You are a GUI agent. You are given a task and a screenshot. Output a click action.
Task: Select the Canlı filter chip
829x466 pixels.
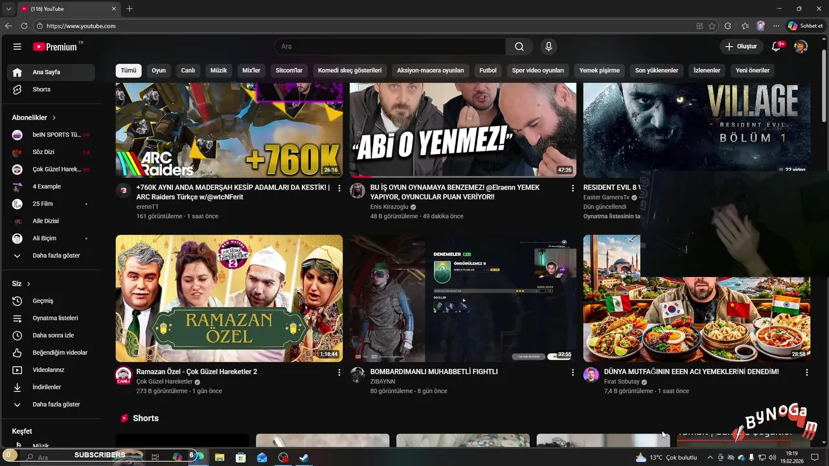pos(188,71)
